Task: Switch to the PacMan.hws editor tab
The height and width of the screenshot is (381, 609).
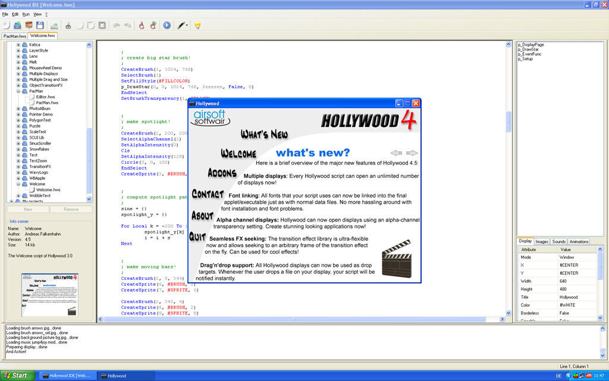Action: pyautogui.click(x=15, y=36)
